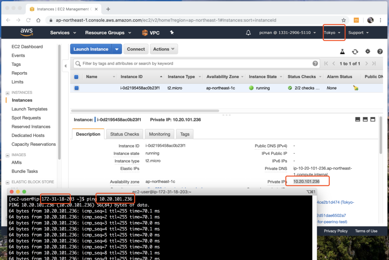This screenshot has width=389, height=260.
Task: Switch to the Monitoring tab
Action: (160, 134)
